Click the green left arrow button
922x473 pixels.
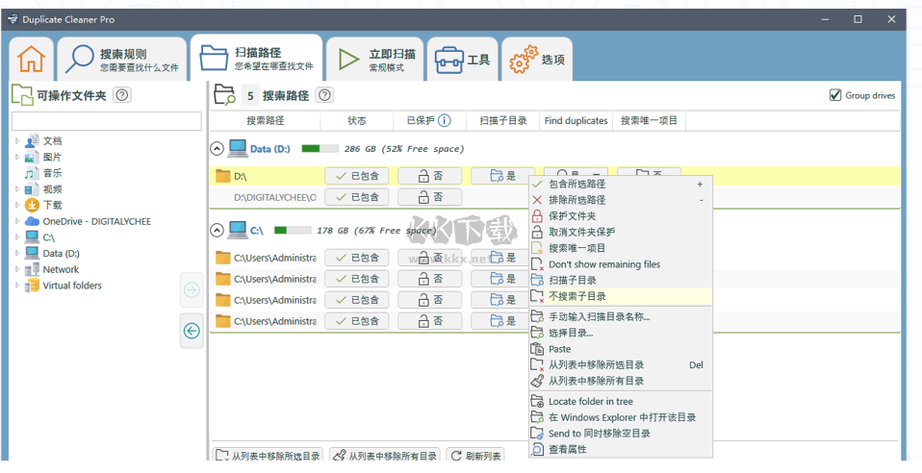tap(192, 331)
